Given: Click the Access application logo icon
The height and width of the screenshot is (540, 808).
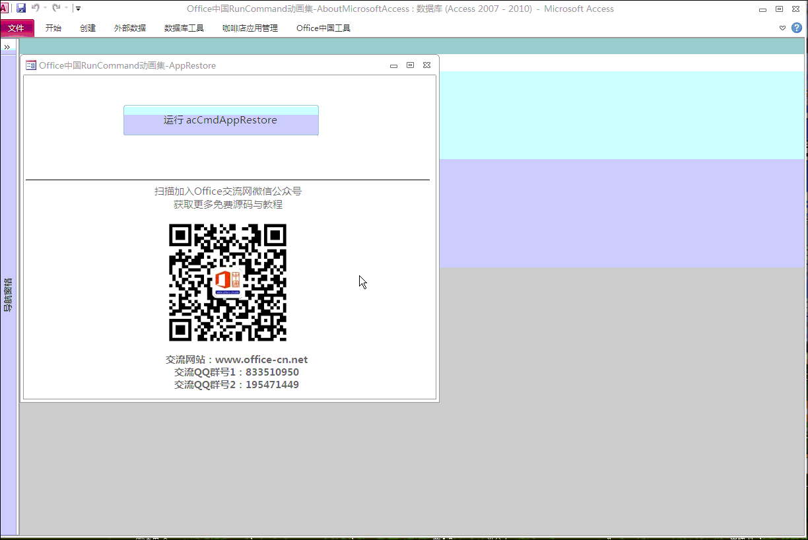Looking at the screenshot, I should coord(4,9).
